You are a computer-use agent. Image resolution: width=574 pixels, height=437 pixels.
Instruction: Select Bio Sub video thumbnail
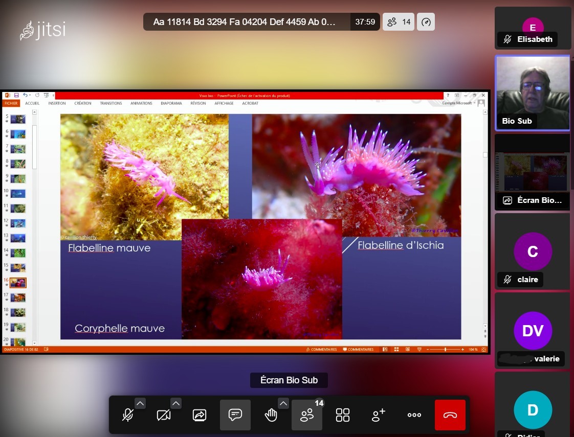coord(533,93)
